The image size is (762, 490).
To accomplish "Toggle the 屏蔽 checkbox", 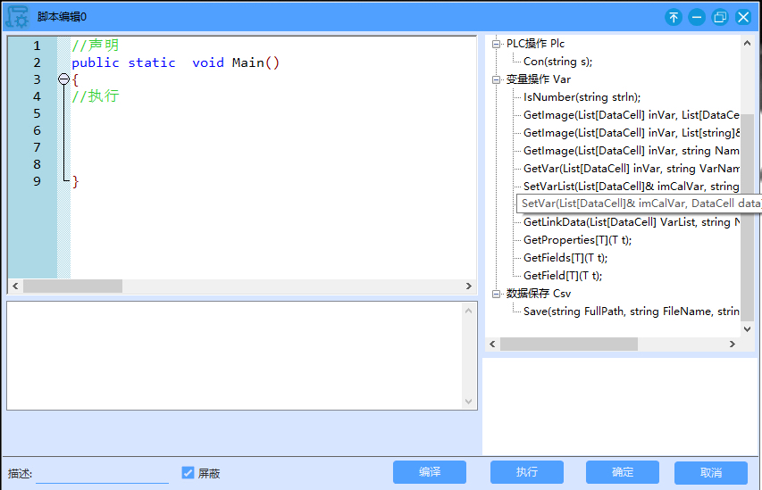I will click(188, 472).
